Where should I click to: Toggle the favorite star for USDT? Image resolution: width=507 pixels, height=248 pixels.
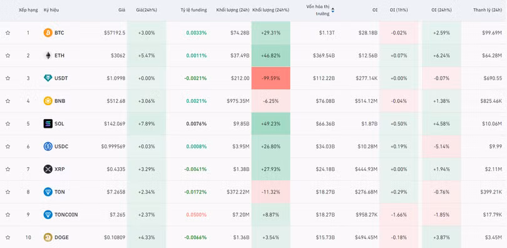click(8, 78)
